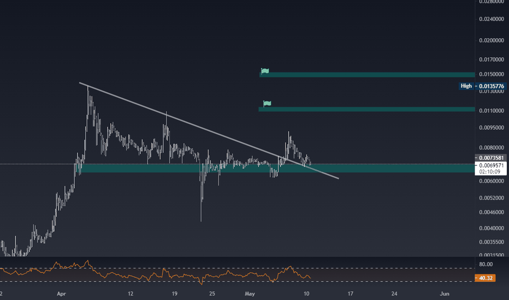Select the descending white trendline
509x300 pixels.
pyautogui.click(x=209, y=131)
